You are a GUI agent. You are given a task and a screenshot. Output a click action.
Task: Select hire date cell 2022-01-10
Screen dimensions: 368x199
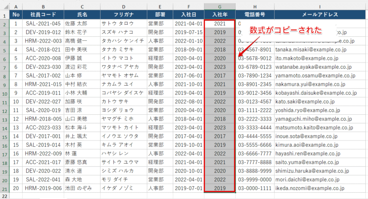[x=189, y=41]
